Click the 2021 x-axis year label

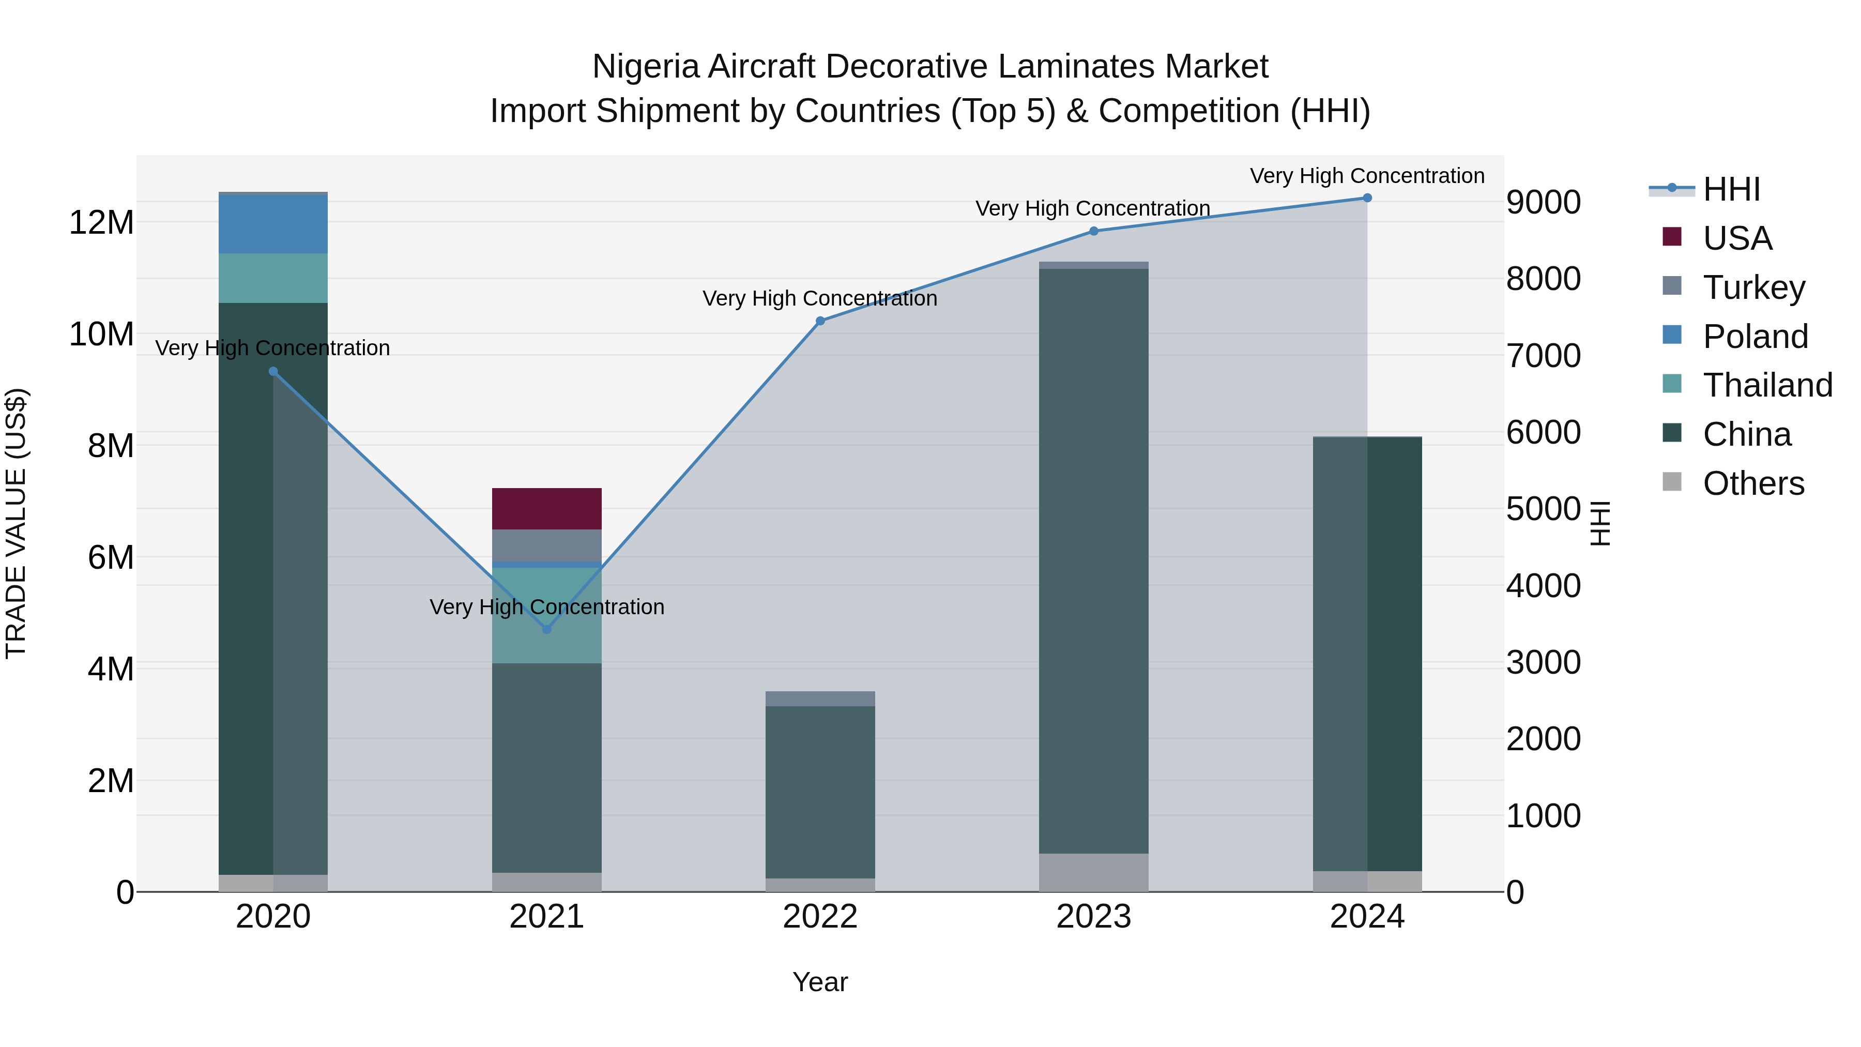tap(547, 917)
